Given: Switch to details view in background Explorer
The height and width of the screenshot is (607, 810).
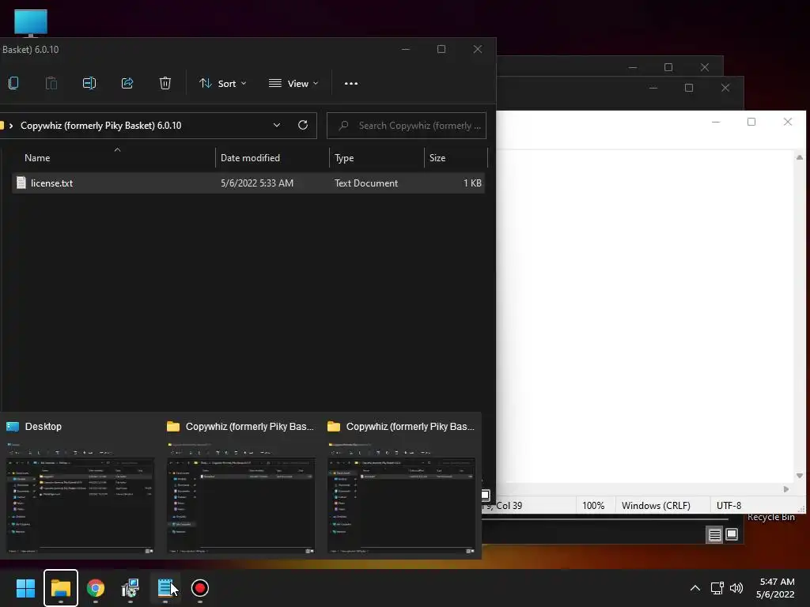Looking at the screenshot, I should coord(715,535).
